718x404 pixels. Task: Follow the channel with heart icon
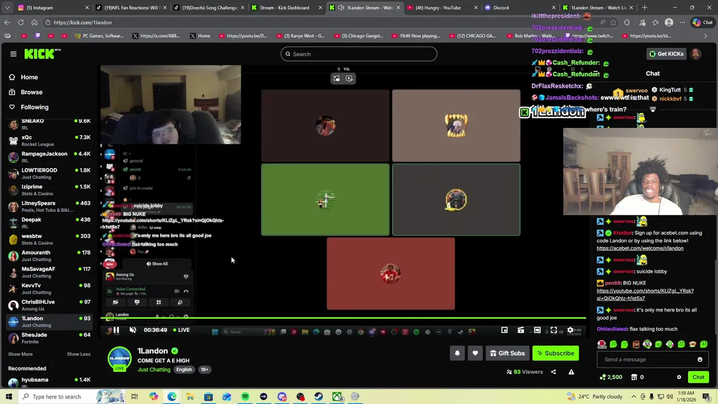point(475,353)
